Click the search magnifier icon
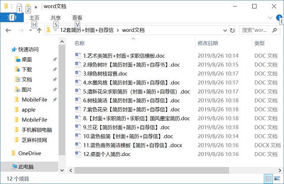The width and height of the screenshot is (284, 184). tap(275, 30)
